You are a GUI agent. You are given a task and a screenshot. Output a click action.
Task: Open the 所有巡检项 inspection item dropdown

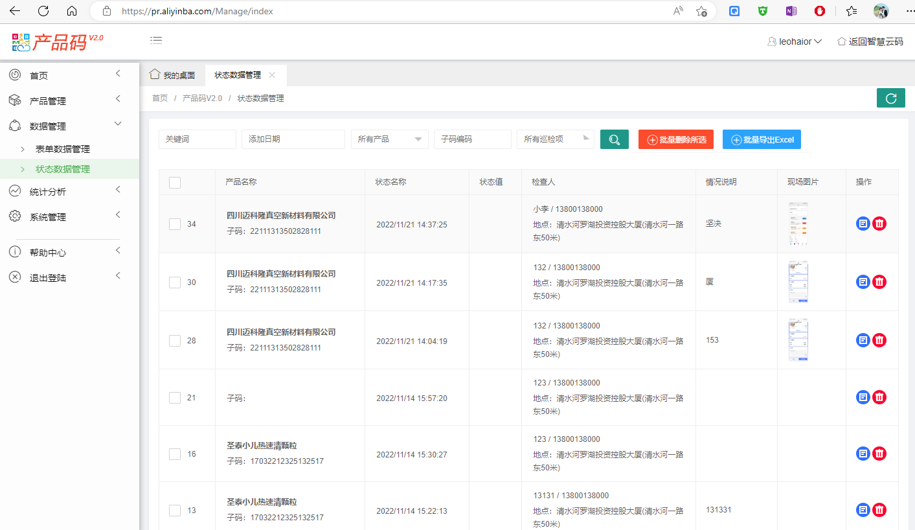[x=555, y=139]
